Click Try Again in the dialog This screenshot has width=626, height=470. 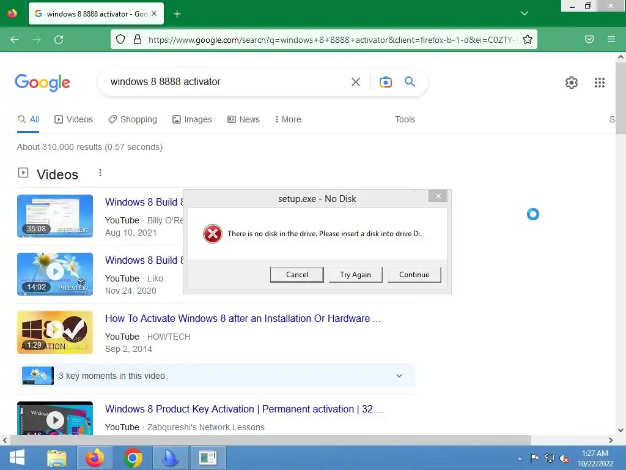pyautogui.click(x=355, y=275)
